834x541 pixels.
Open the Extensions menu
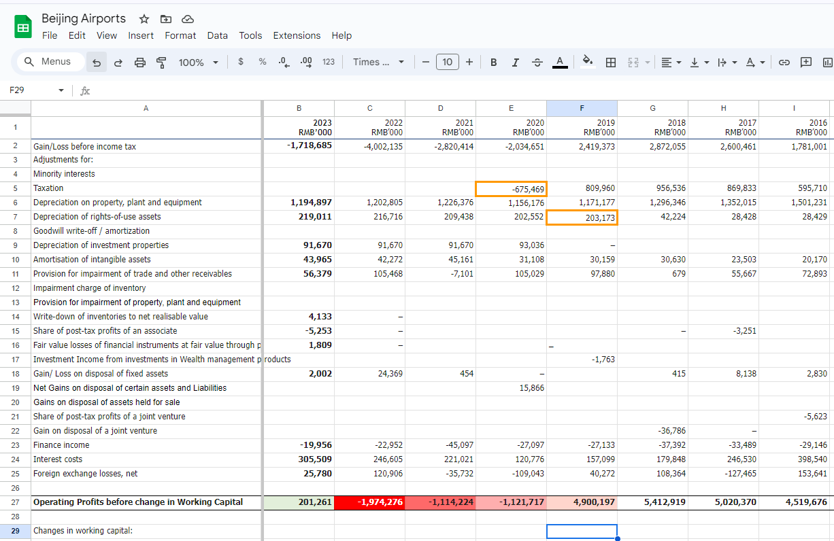coord(297,35)
